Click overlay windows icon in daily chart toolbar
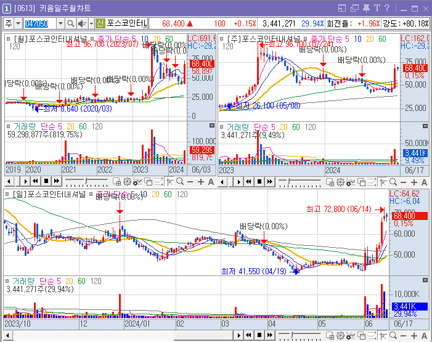The image size is (432, 342). [x=362, y=335]
